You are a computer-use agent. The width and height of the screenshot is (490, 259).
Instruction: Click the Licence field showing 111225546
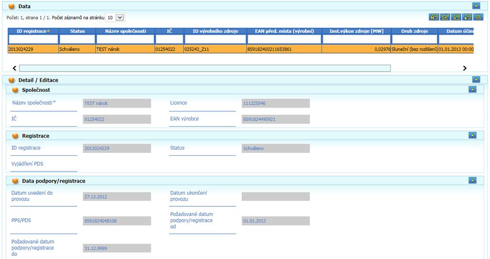coord(276,103)
